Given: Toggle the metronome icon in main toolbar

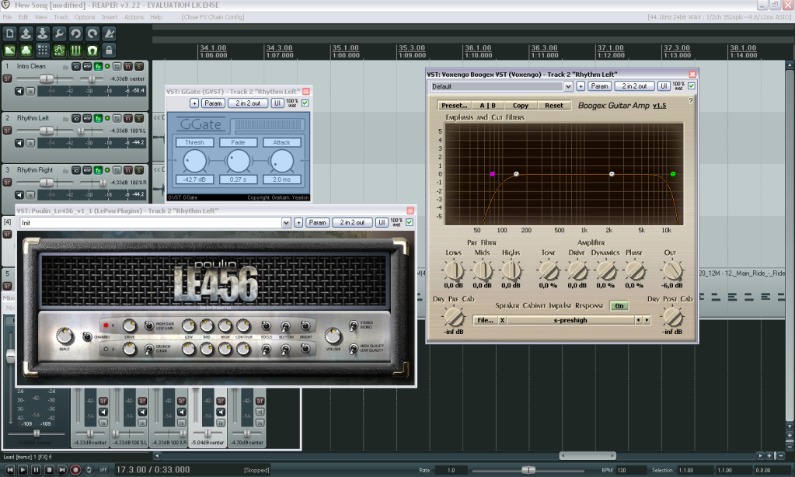Looking at the screenshot, I should pos(109,34).
